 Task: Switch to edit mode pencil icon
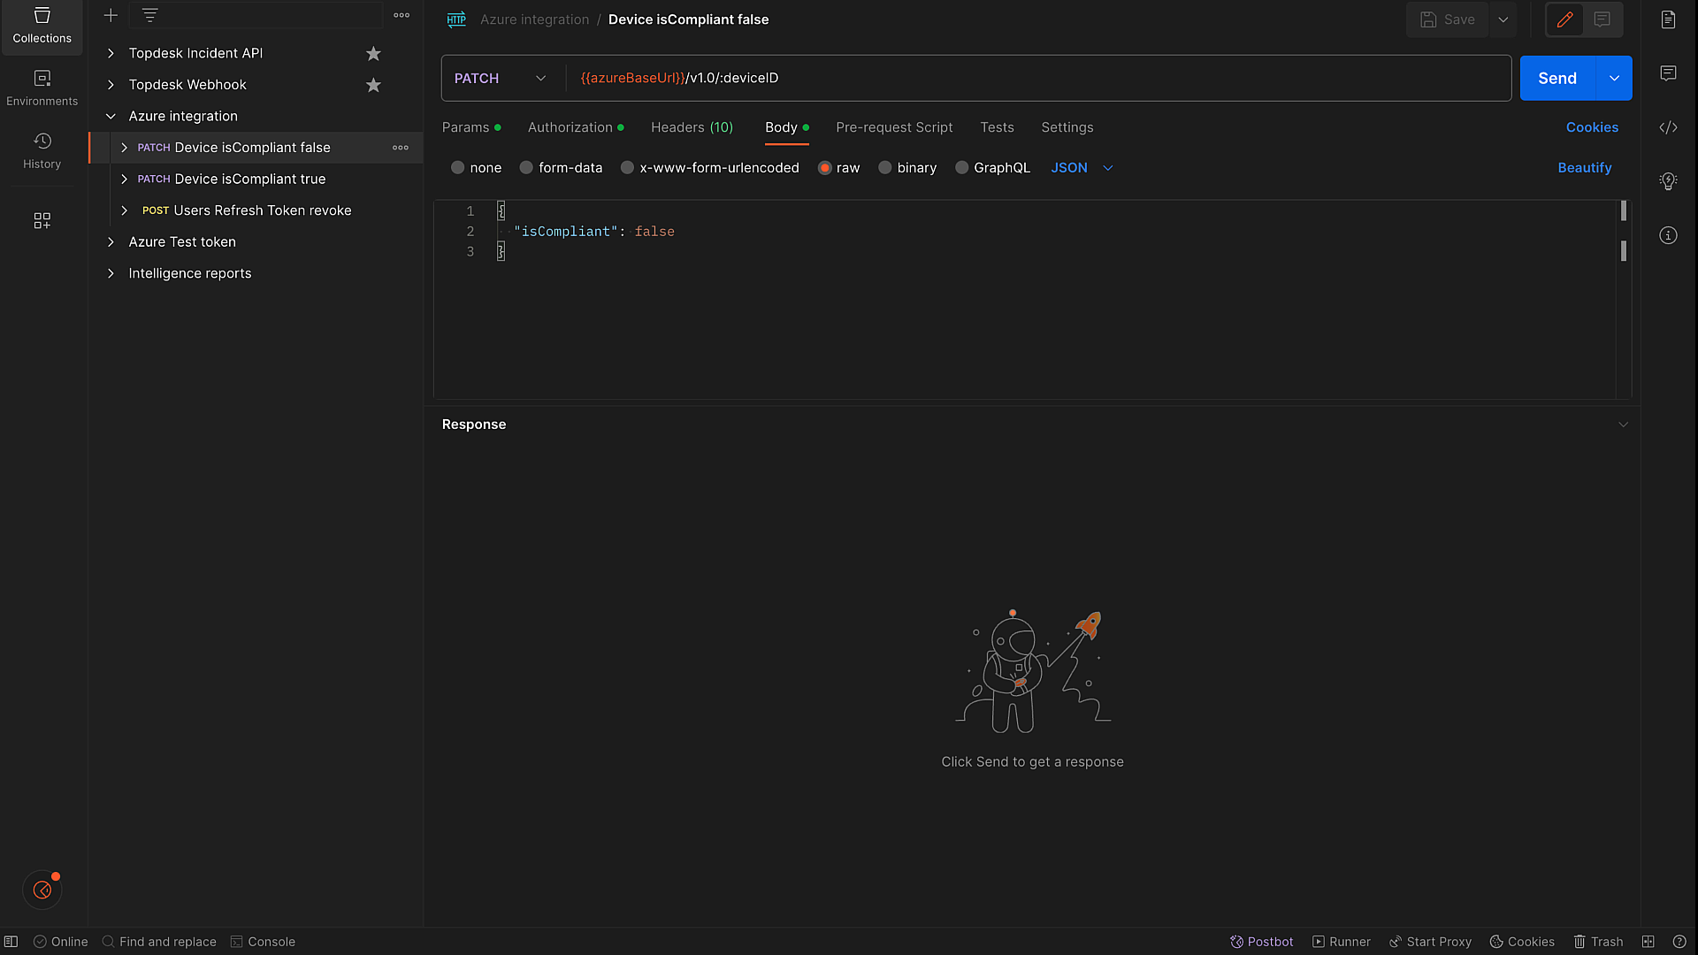tap(1564, 19)
